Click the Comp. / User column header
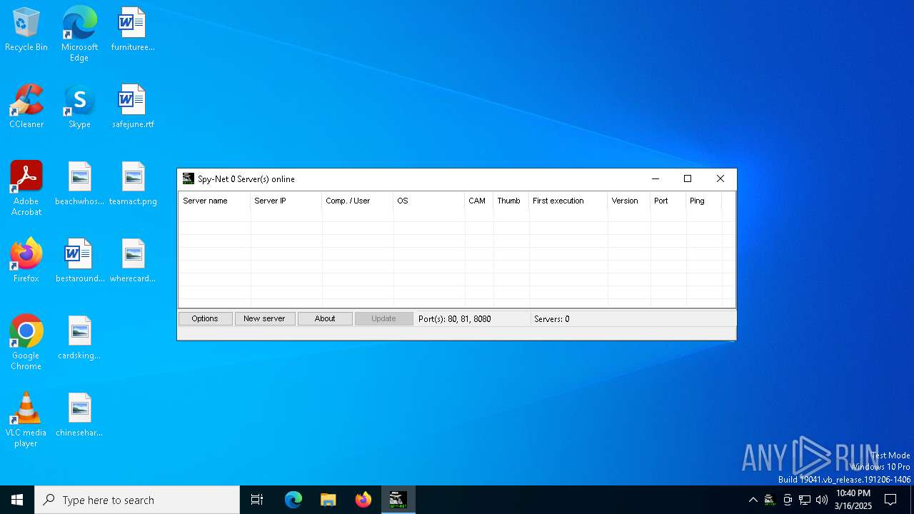Viewport: 914px width, 514px height. click(357, 201)
